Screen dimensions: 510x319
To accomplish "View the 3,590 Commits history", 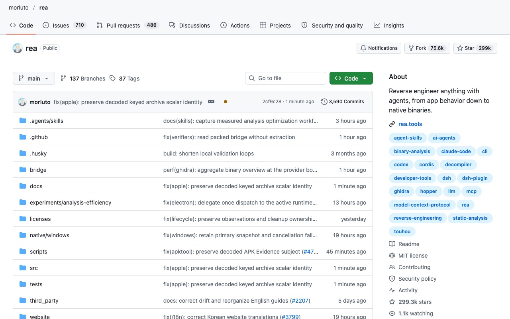I will (x=343, y=102).
